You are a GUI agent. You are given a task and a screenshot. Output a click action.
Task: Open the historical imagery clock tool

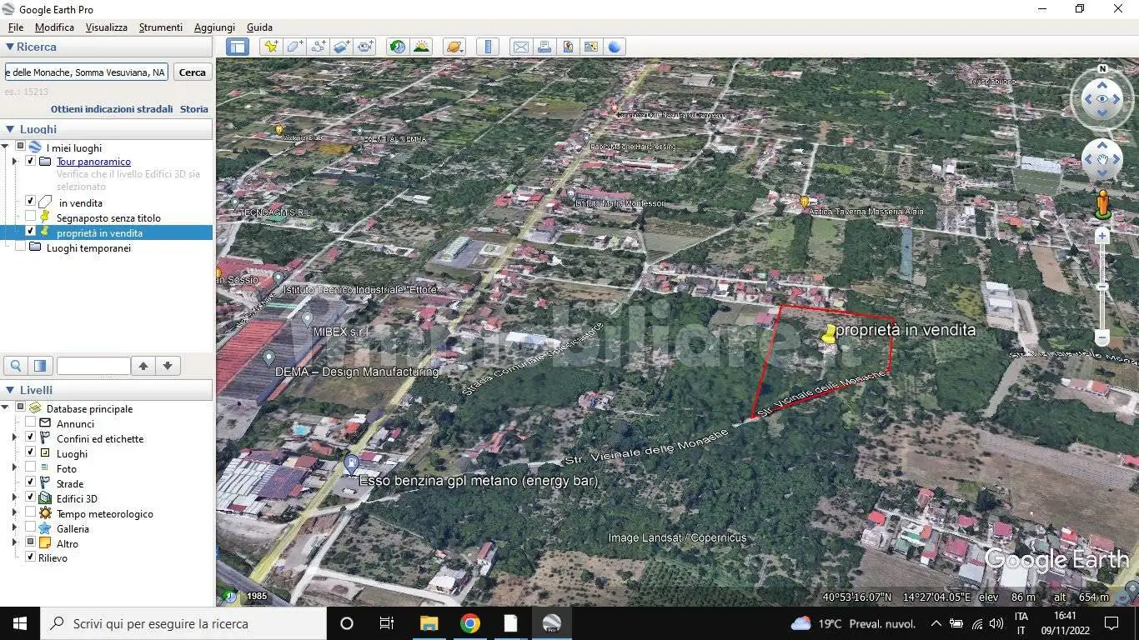(x=398, y=47)
